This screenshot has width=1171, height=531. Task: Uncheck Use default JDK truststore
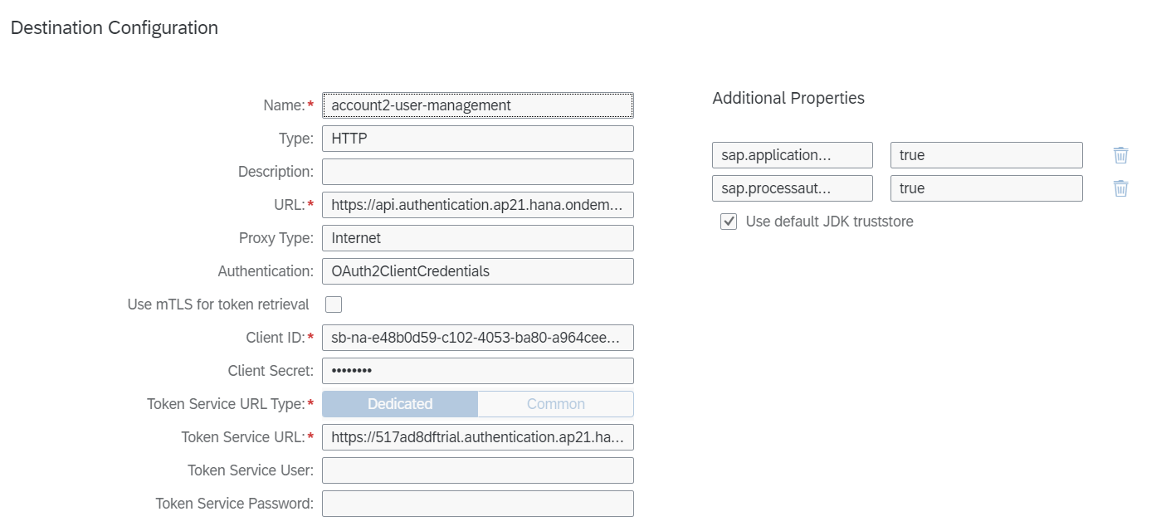pyautogui.click(x=729, y=222)
